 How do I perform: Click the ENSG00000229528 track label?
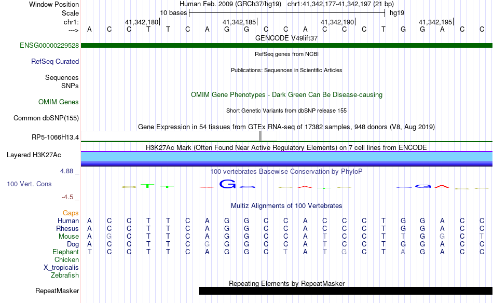point(49,45)
